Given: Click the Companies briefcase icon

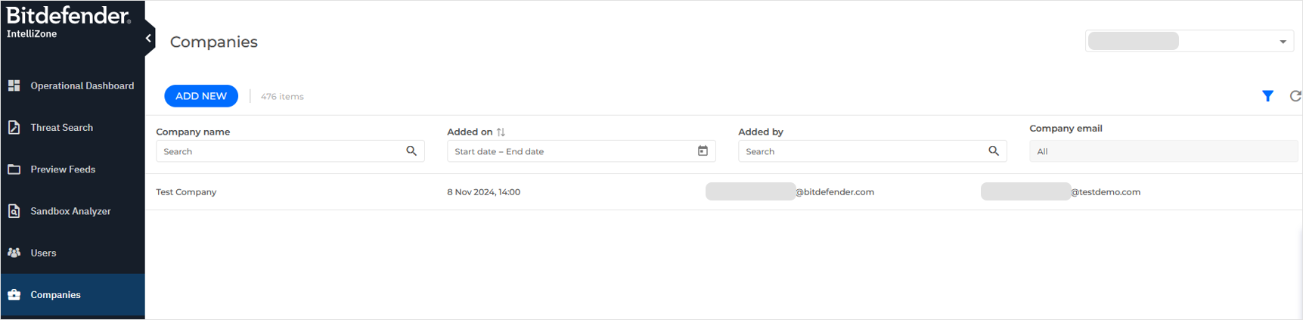Looking at the screenshot, I should (14, 295).
